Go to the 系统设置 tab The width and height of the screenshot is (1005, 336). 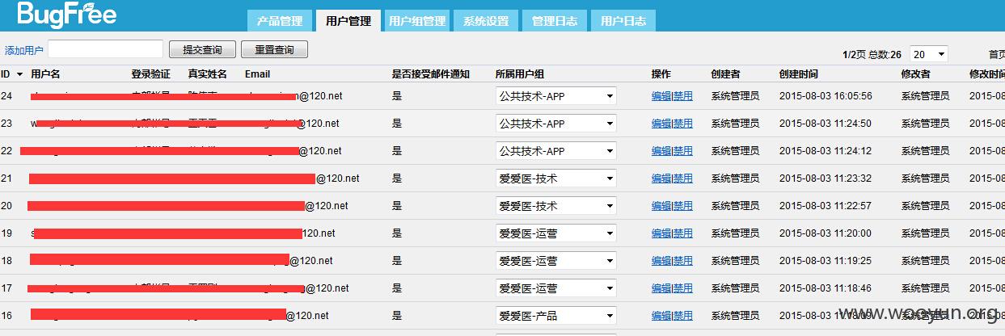click(485, 21)
